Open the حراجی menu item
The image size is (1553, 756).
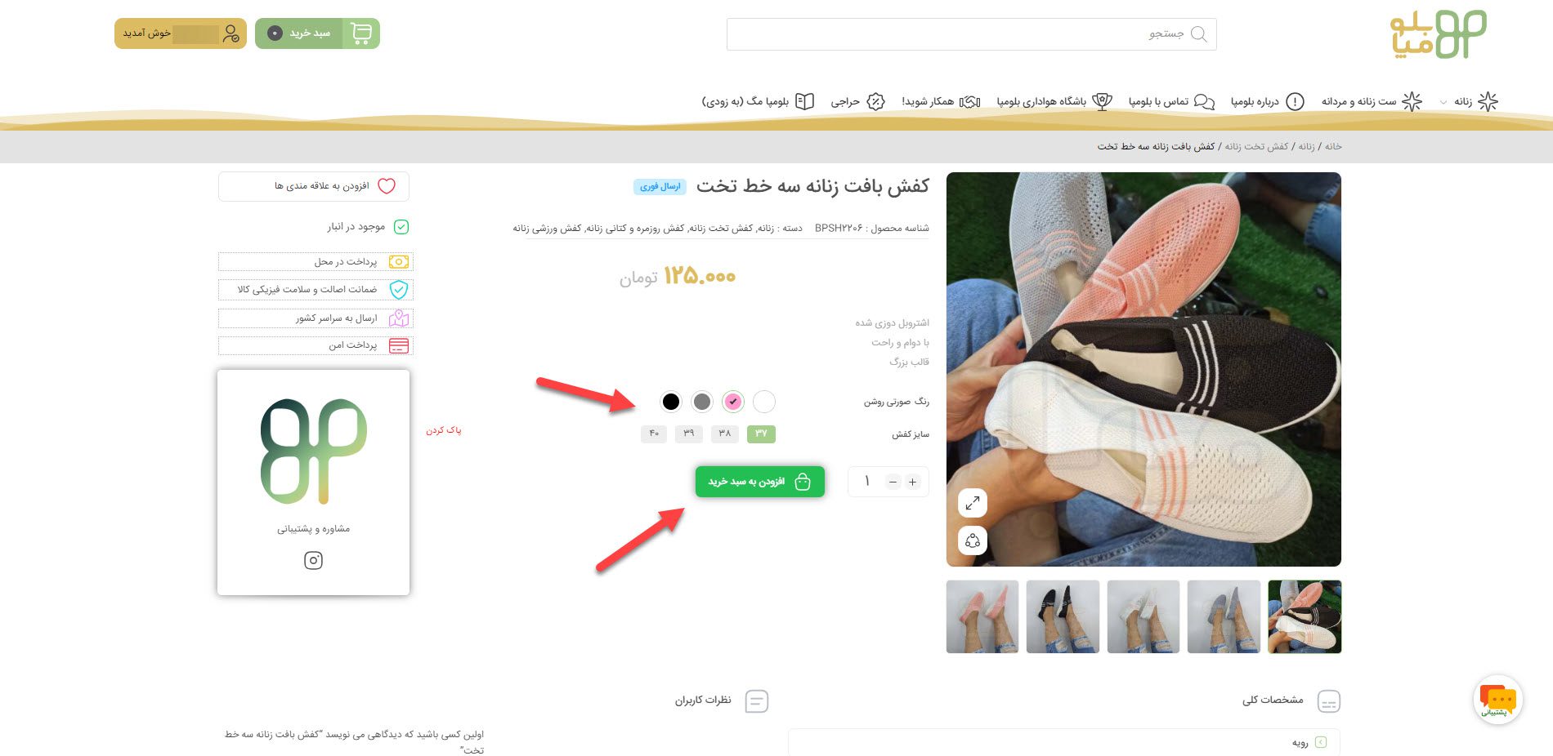(x=857, y=101)
